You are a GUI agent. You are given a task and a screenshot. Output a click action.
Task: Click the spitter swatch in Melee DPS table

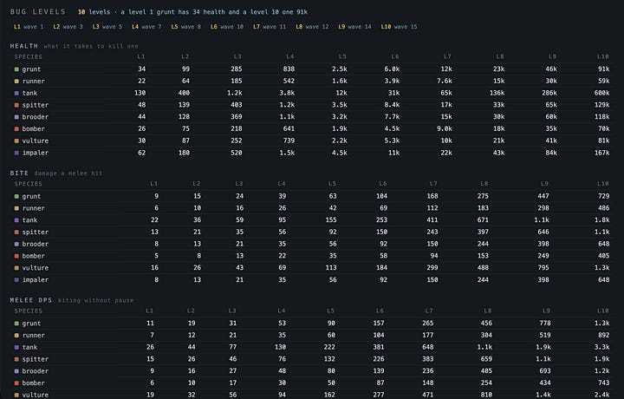pyautogui.click(x=16, y=359)
